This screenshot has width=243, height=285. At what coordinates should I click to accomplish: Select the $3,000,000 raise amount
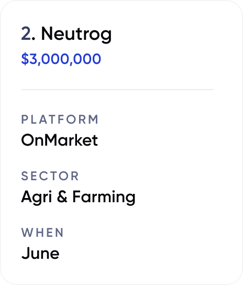pyautogui.click(x=61, y=59)
